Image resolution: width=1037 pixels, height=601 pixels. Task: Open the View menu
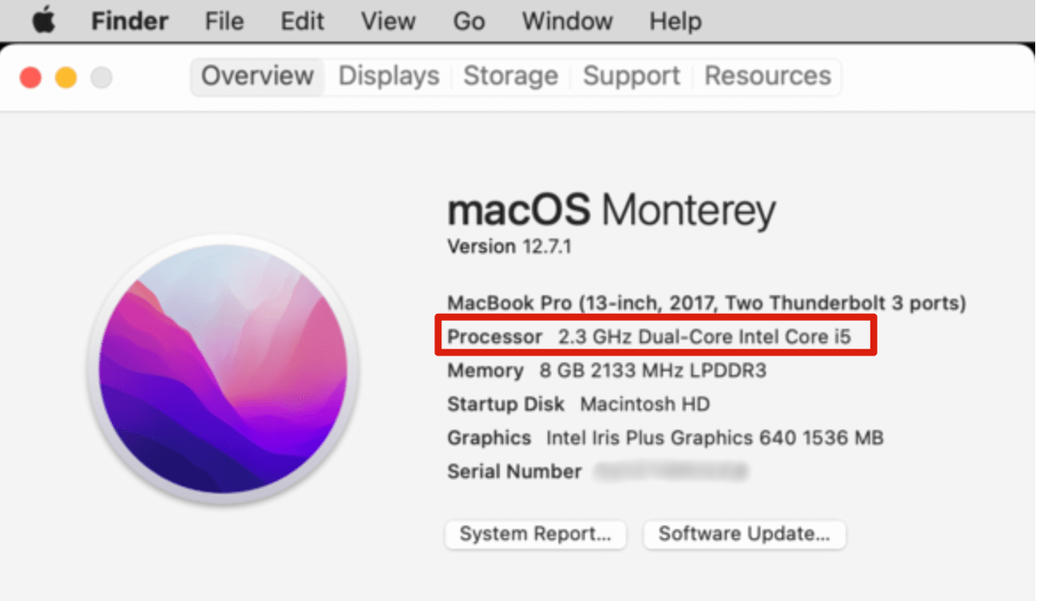click(x=388, y=20)
